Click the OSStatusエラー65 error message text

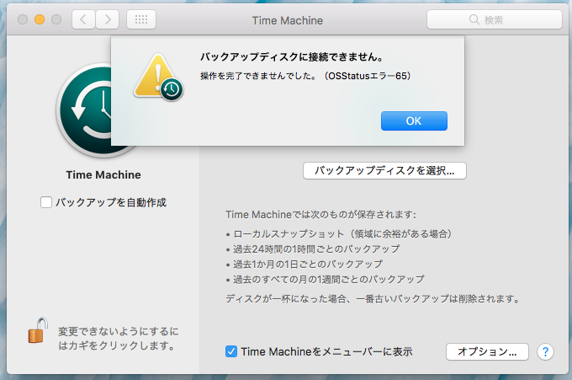pos(305,76)
